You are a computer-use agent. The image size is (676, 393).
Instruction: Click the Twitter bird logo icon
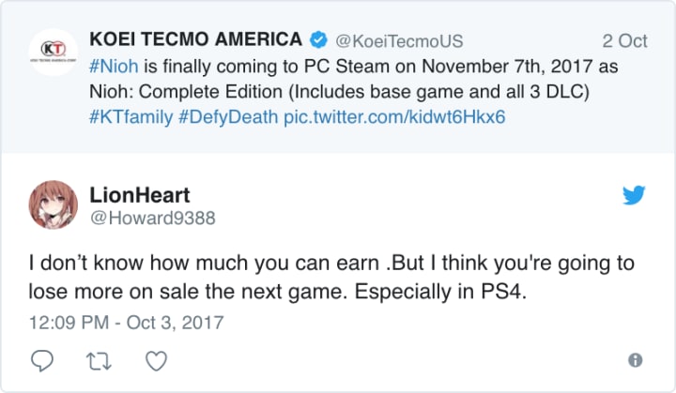636,196
